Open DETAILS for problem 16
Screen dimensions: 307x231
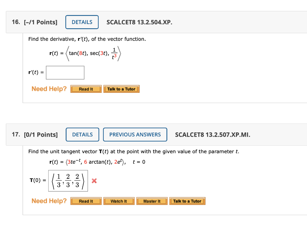82,22
